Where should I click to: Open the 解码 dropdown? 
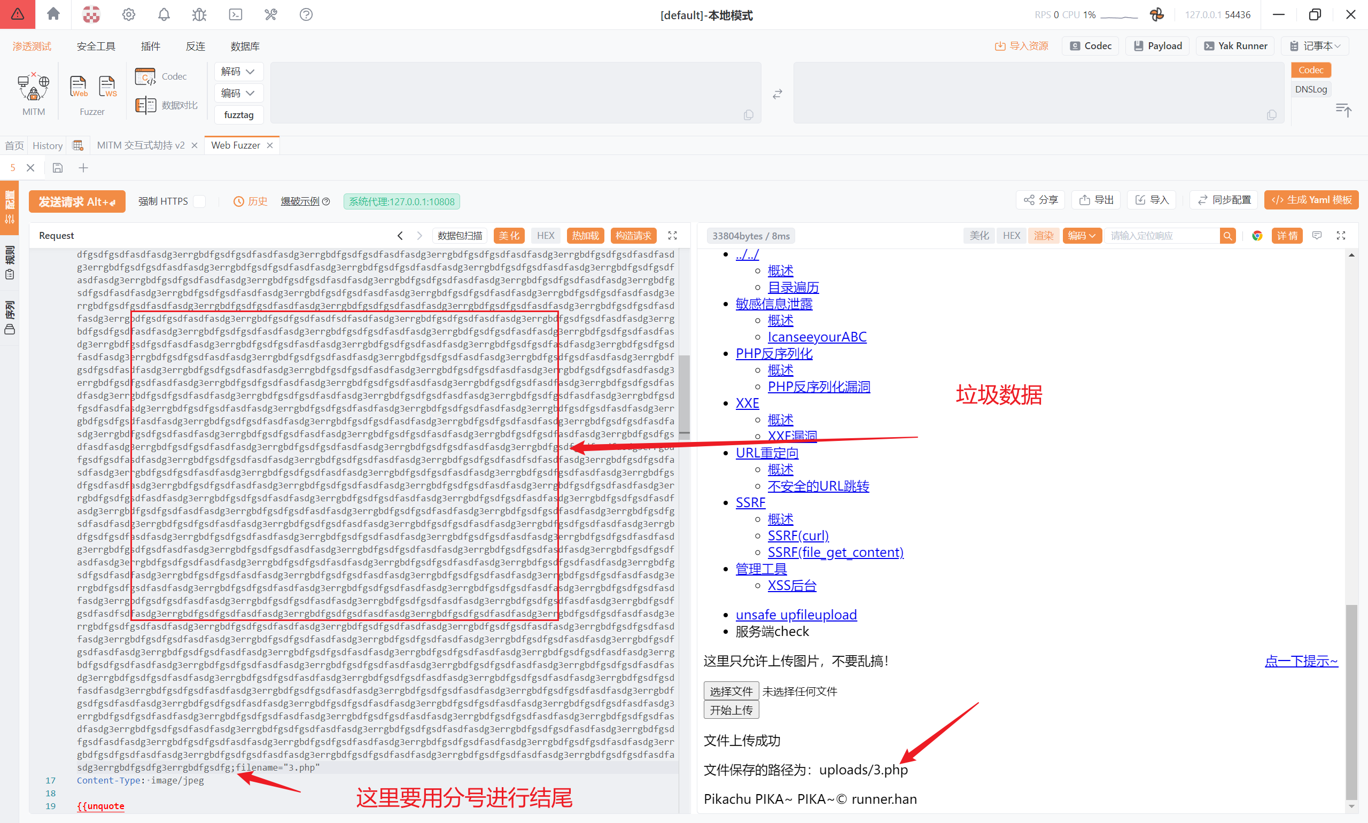(x=238, y=72)
